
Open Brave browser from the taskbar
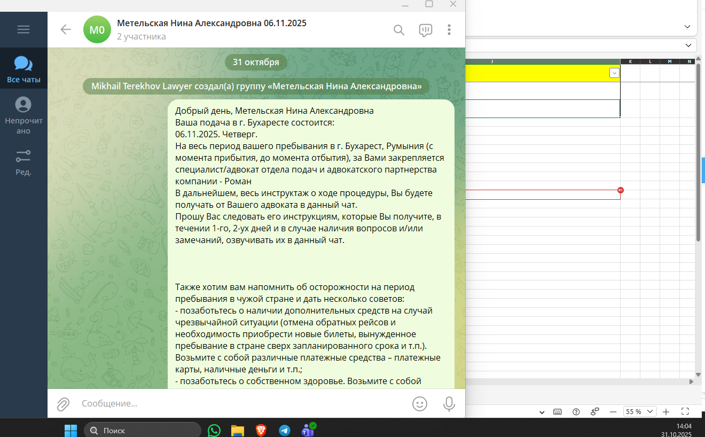[x=261, y=430]
